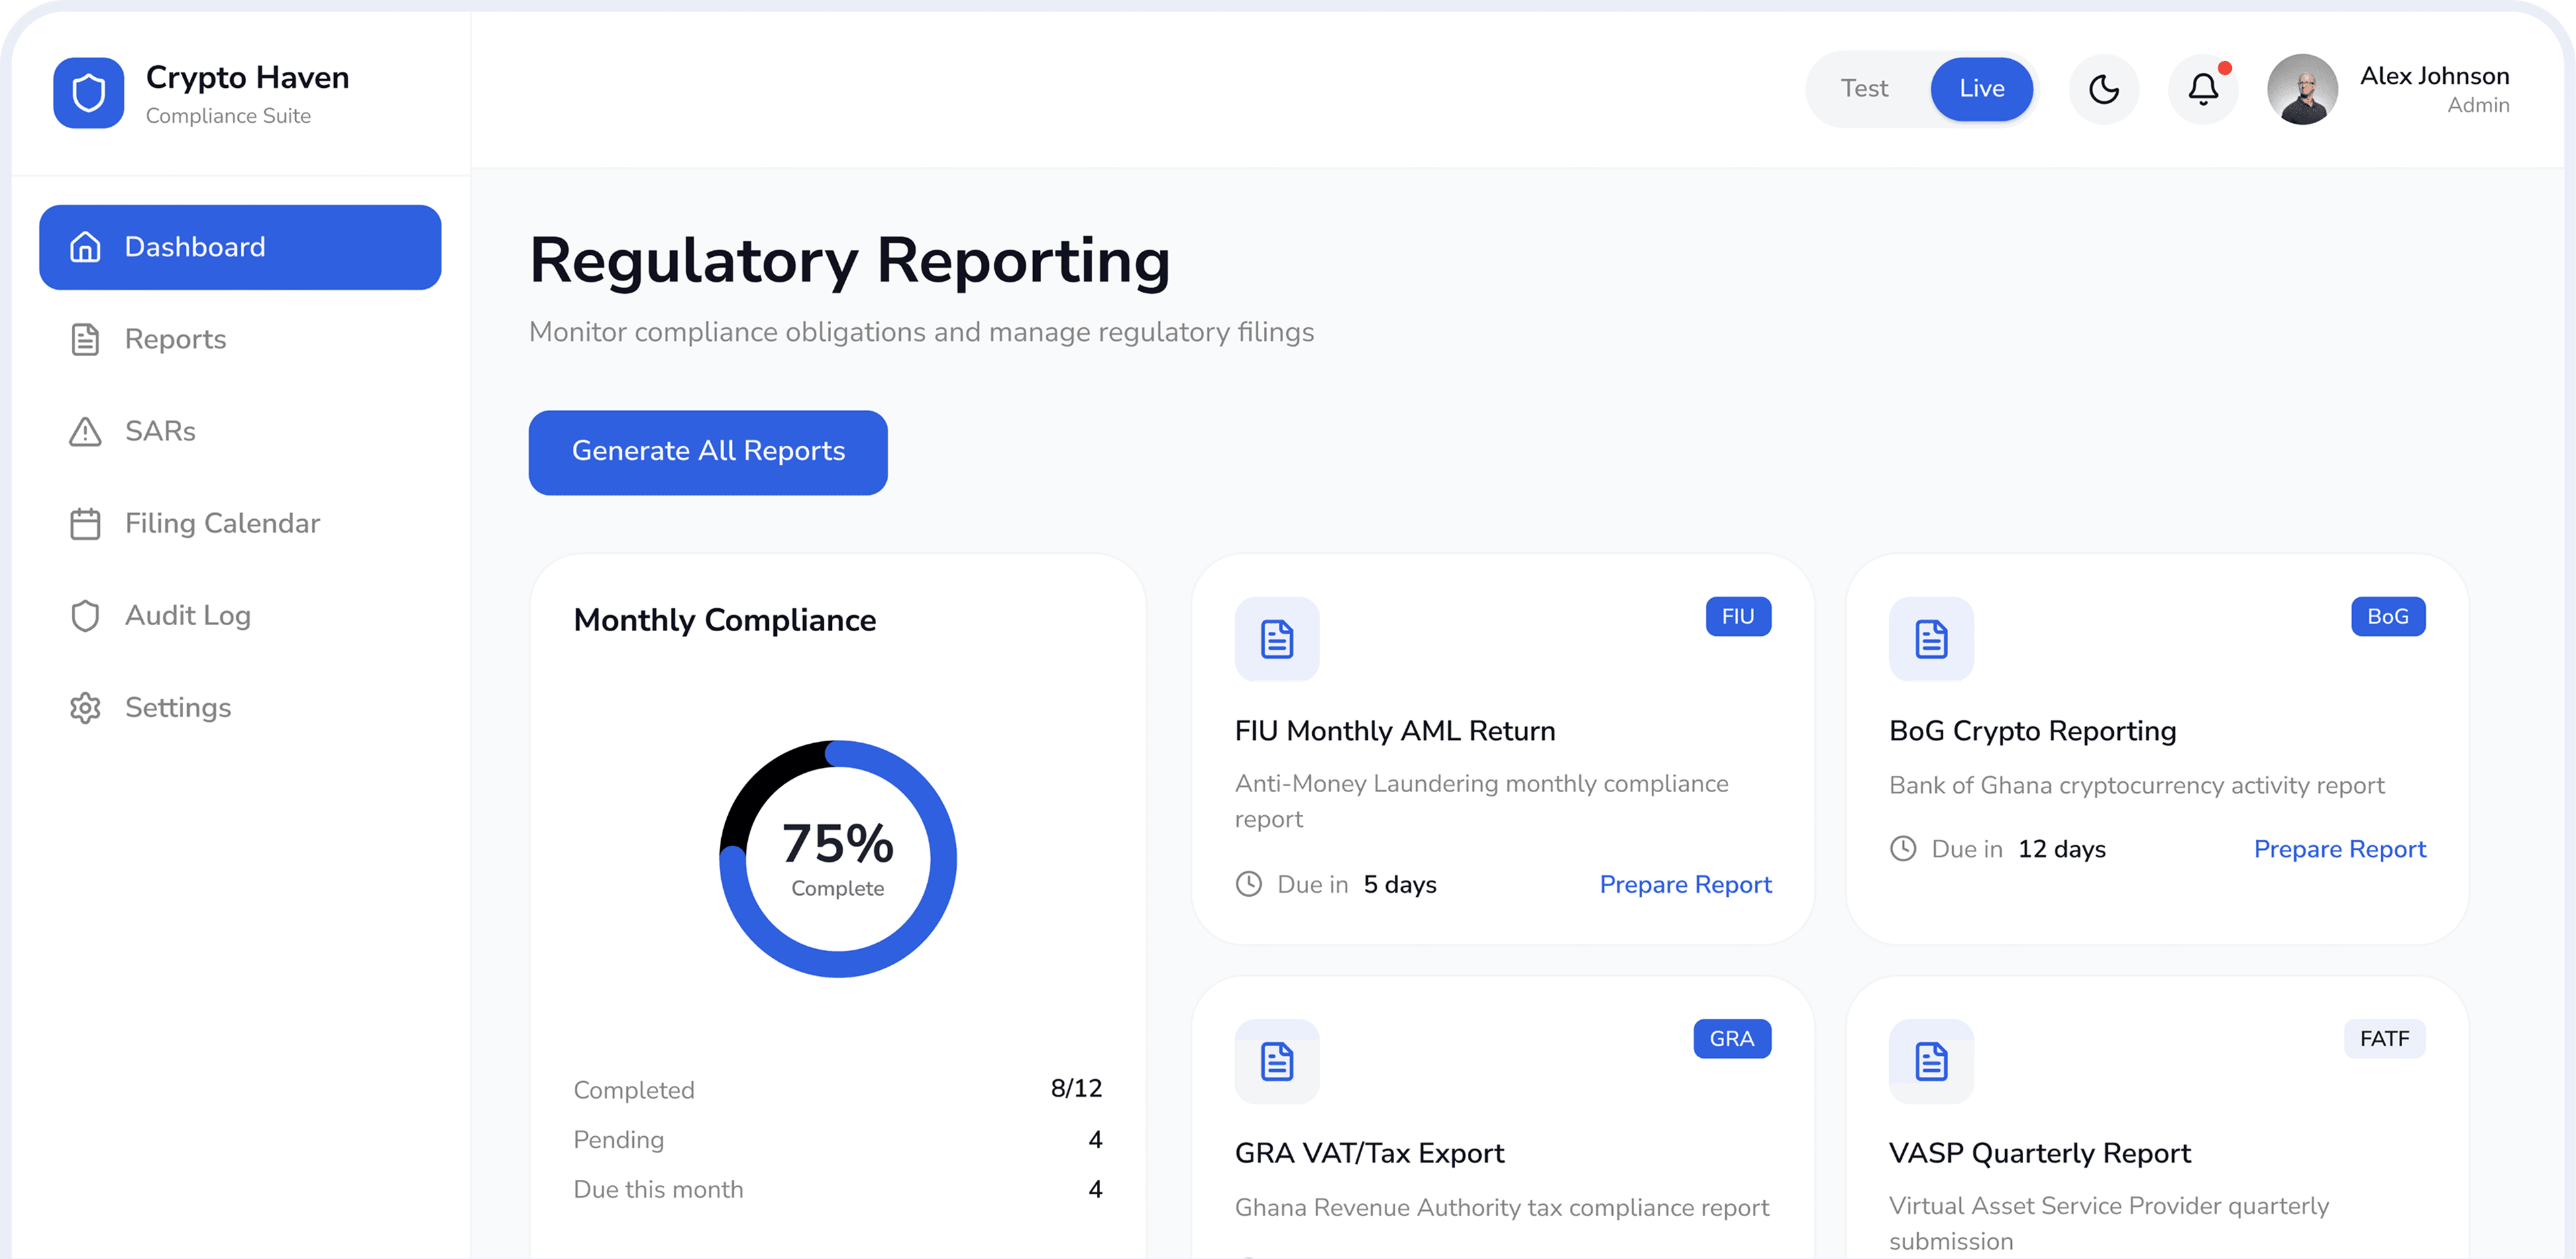Open Alex Johnson's profile avatar
The image size is (2576, 1259).
pos(2301,89)
